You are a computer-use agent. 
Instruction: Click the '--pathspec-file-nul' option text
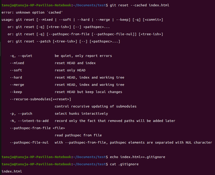[x=29, y=142]
